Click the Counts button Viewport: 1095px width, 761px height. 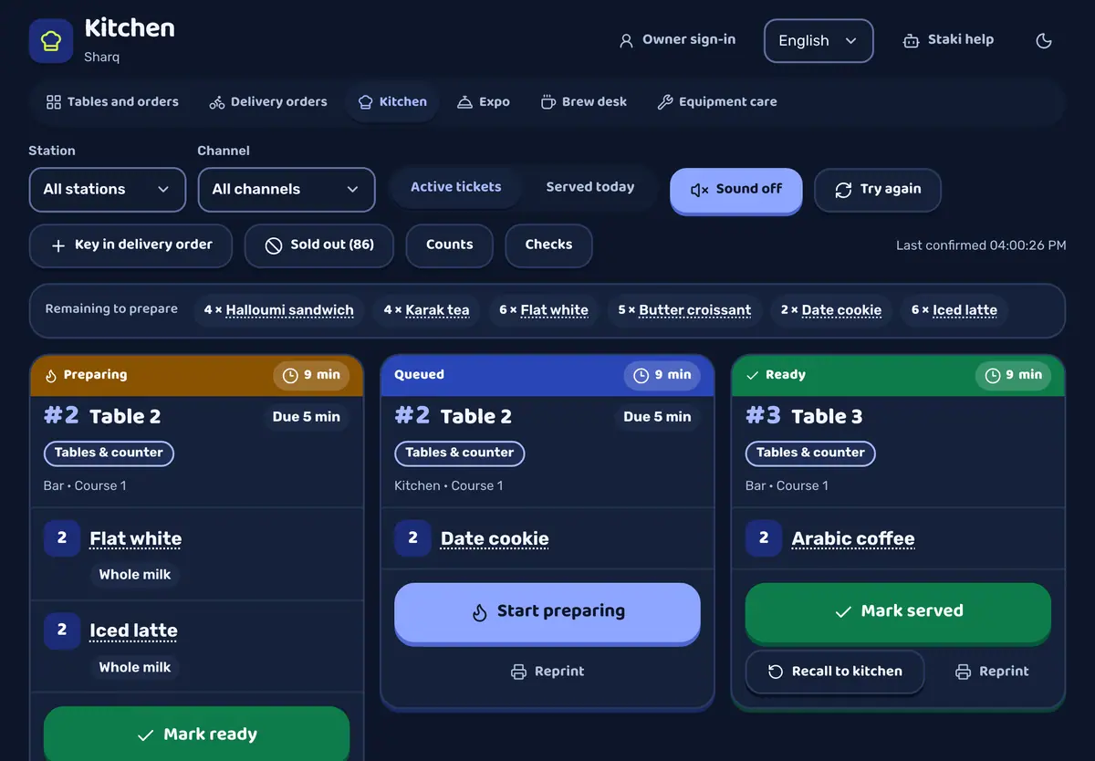[450, 245]
